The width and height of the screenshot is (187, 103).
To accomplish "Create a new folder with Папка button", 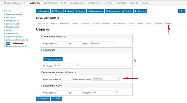I will click(69, 11).
